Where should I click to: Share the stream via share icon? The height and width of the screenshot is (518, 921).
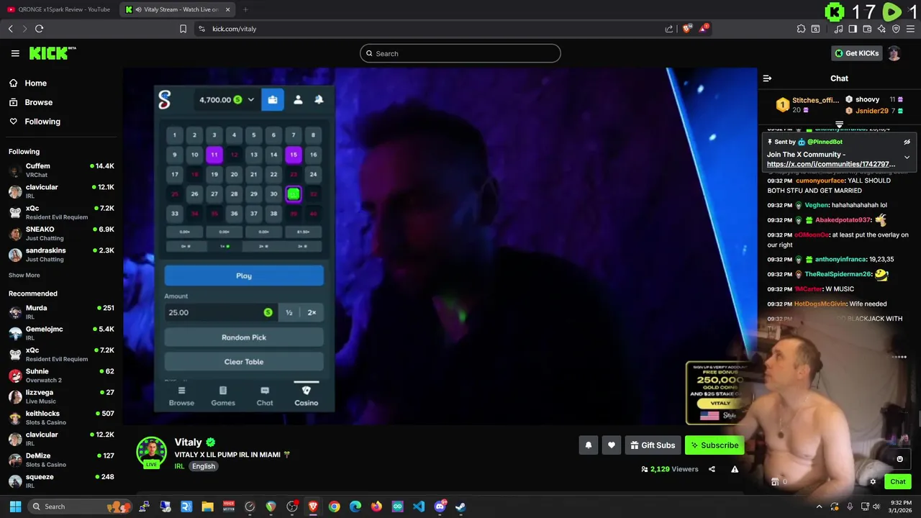[712, 469]
